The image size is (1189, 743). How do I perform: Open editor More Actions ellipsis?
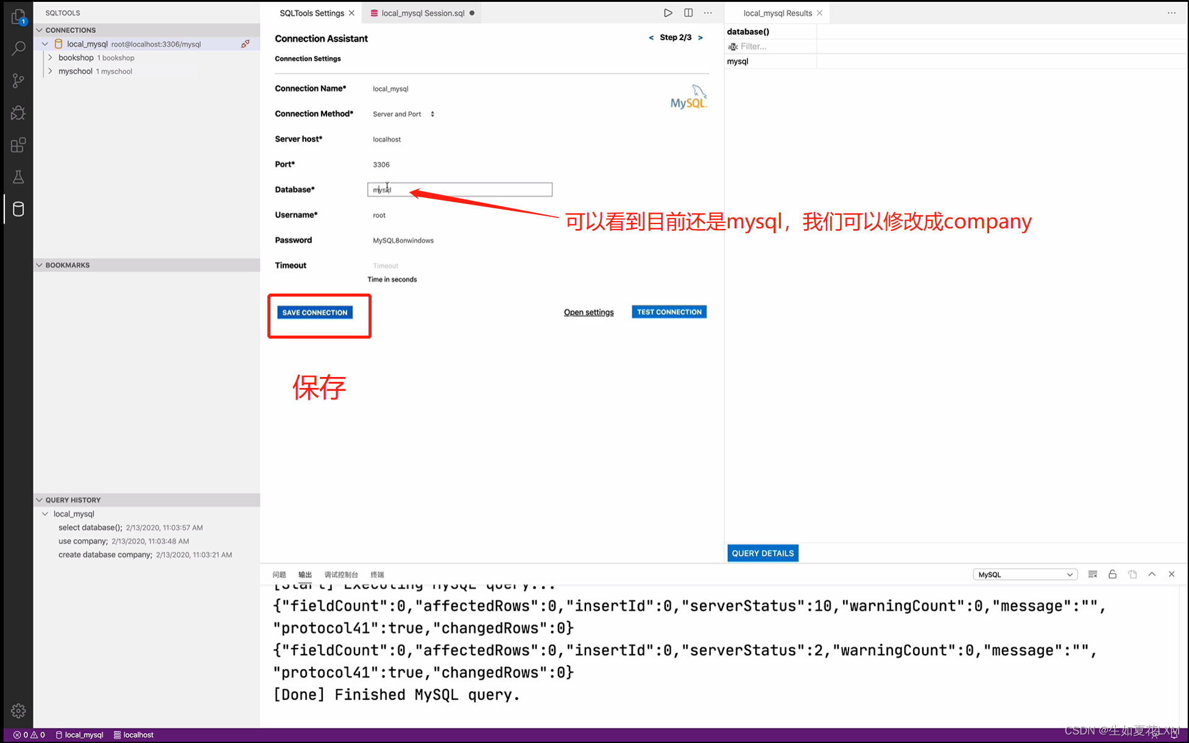708,13
